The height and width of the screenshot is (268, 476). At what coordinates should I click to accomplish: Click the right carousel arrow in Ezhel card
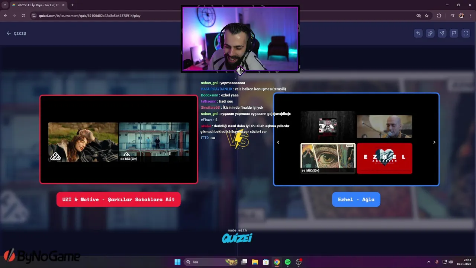tap(434, 142)
